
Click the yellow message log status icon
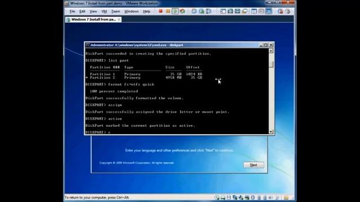point(286,198)
